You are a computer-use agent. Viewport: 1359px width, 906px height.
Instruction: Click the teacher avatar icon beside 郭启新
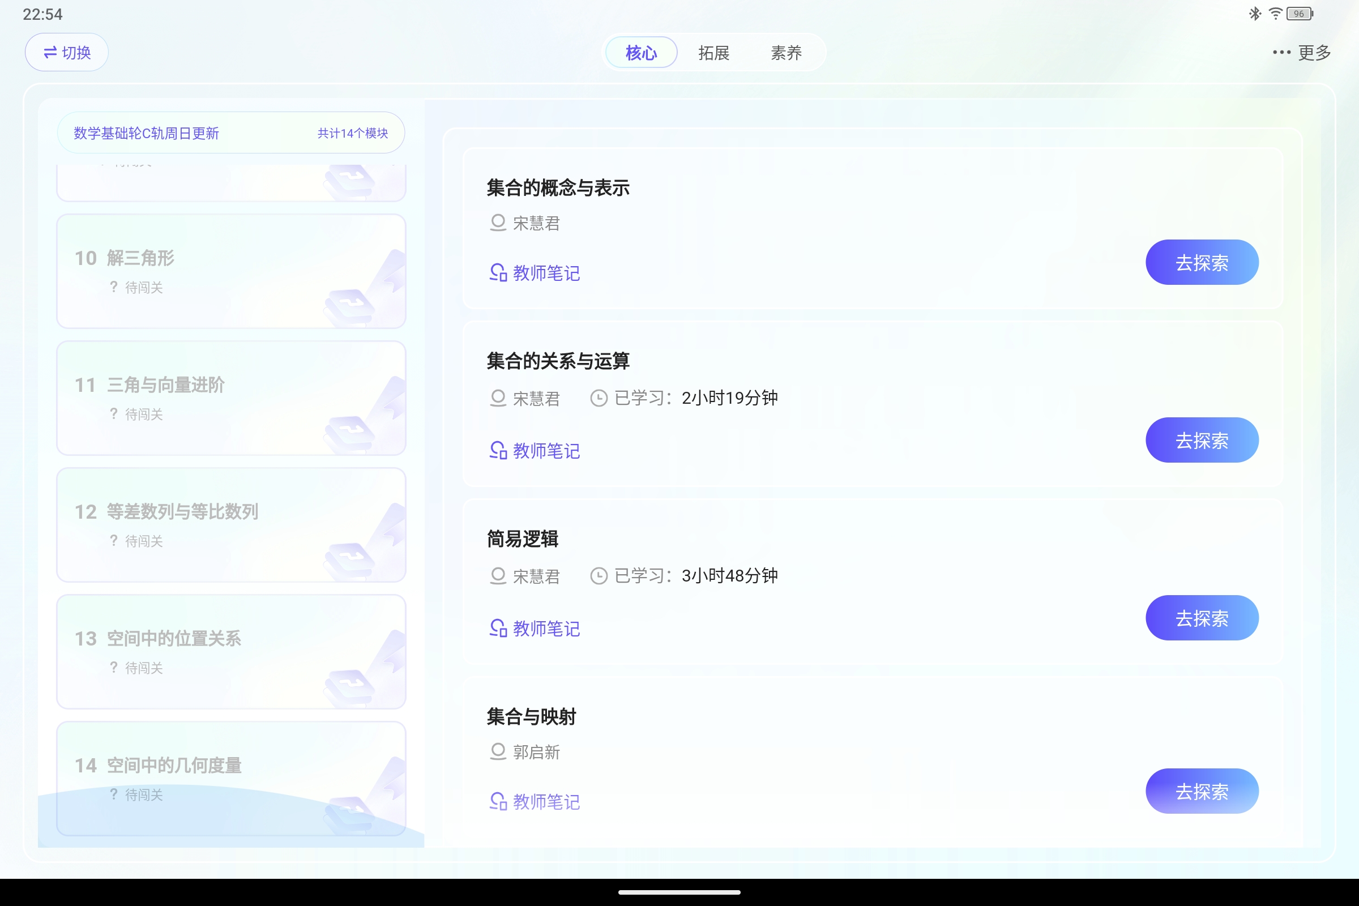[498, 752]
